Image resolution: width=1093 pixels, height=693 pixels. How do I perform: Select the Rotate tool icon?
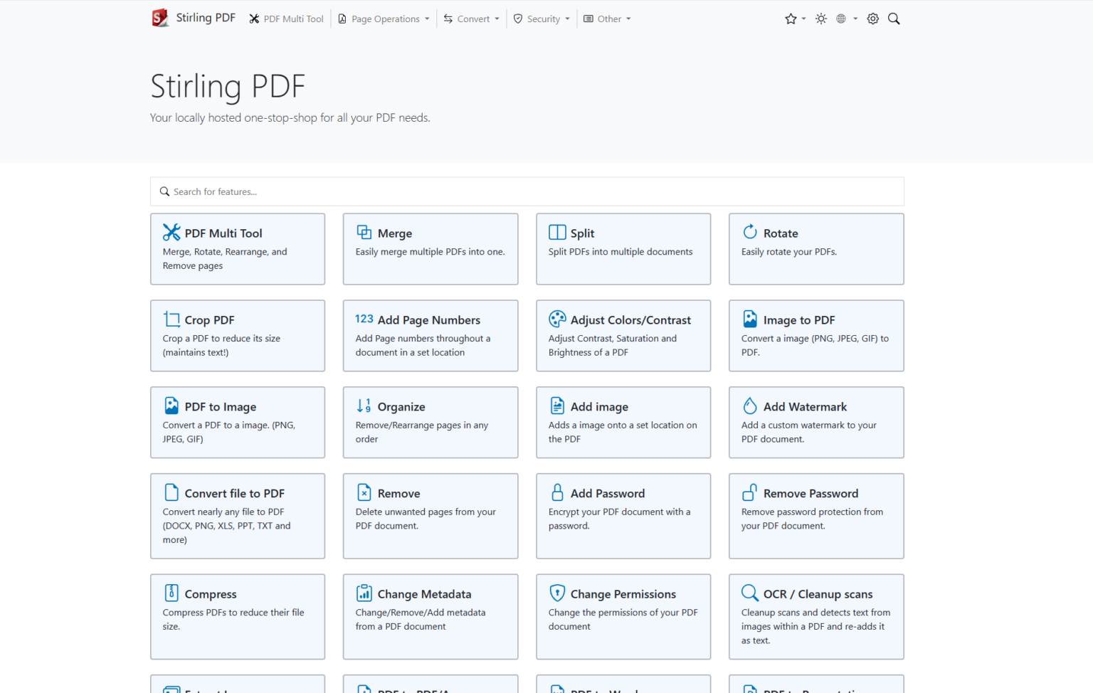pos(750,232)
